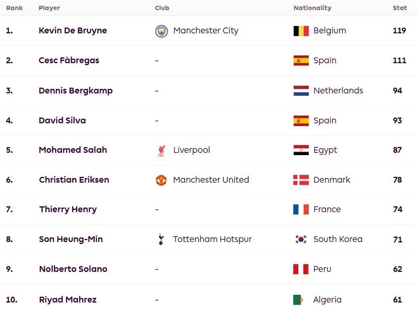This screenshot has height=313, width=417.
Task: Click the Netherlands flag icon
Action: point(301,91)
